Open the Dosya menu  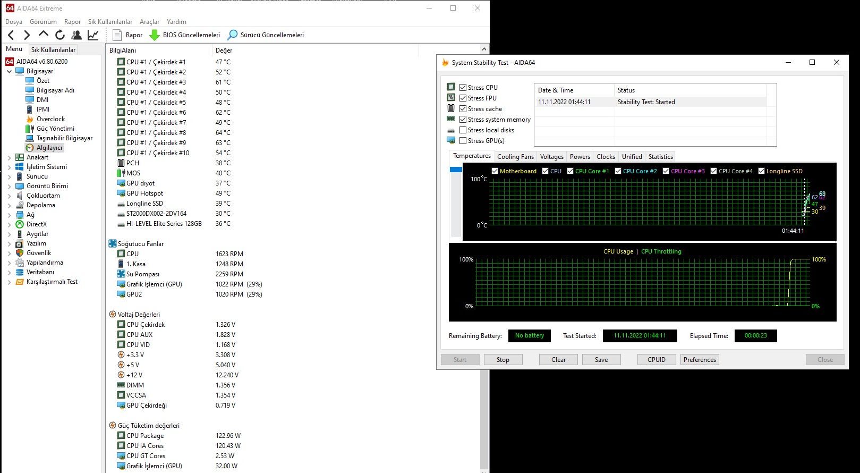click(x=14, y=22)
